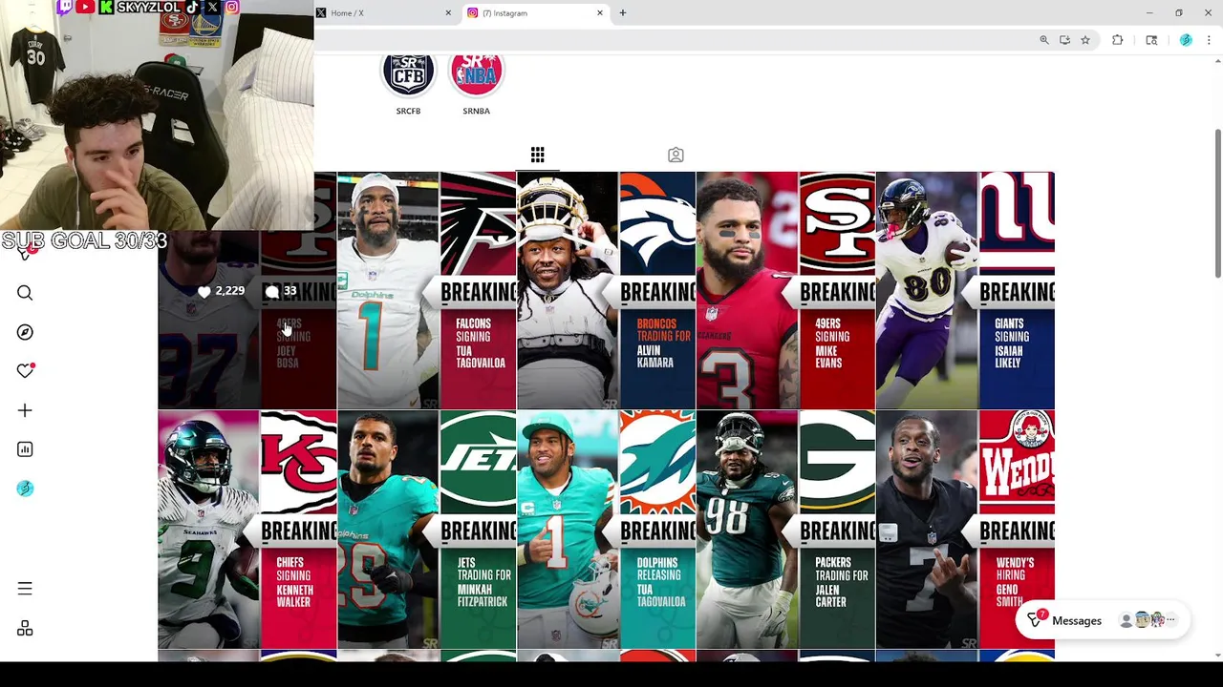Viewport: 1223px width, 687px height.
Task: Open the Chiefs signing Kenneth Walker post
Action: [x=247, y=530]
